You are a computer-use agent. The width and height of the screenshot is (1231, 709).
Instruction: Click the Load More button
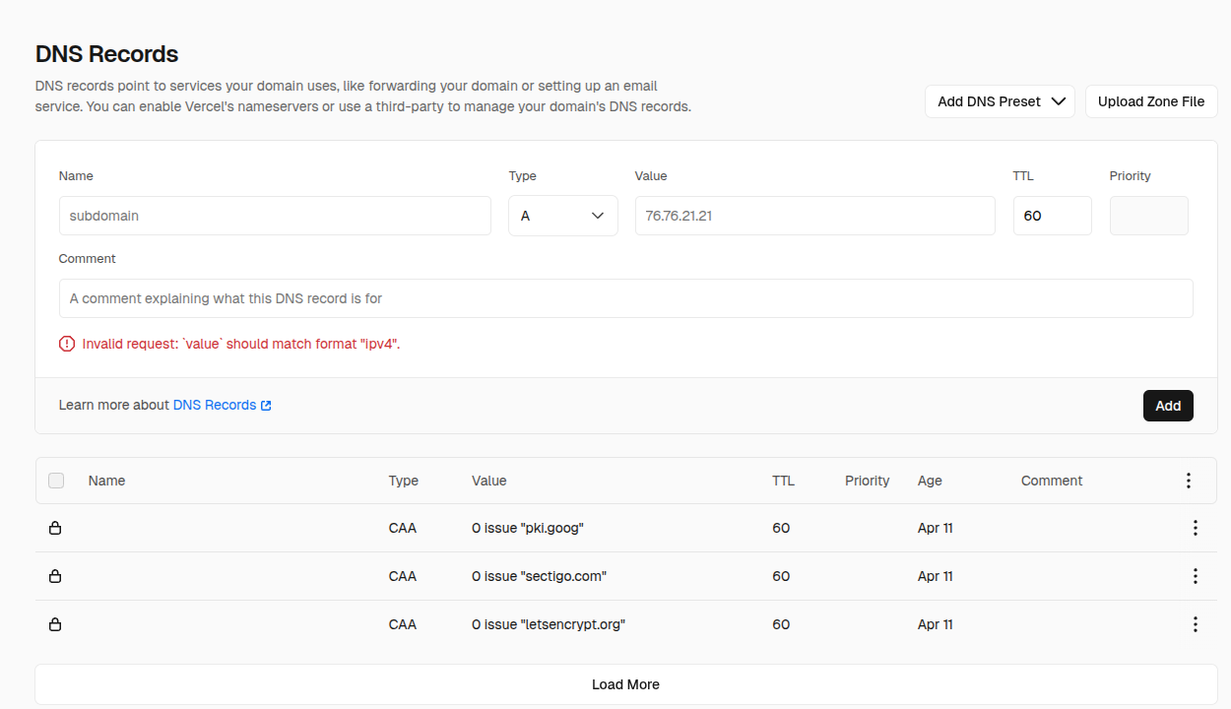(x=626, y=684)
